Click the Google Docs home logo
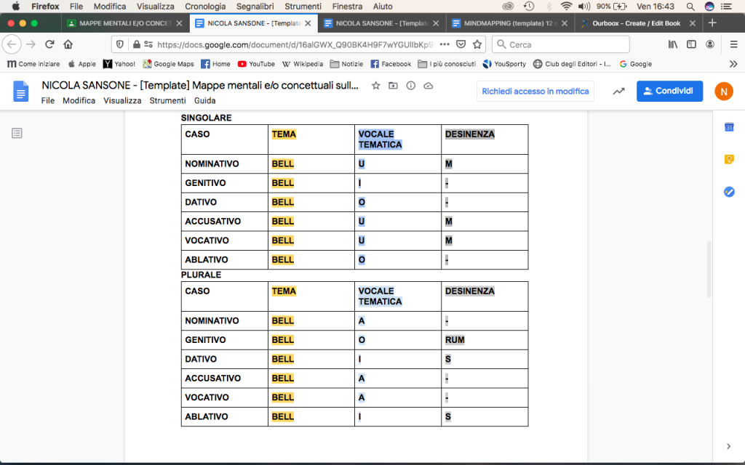The image size is (745, 465). (20, 92)
